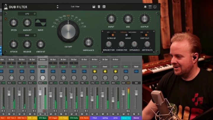Click the 011 Organ channel waveform icon

53,71
